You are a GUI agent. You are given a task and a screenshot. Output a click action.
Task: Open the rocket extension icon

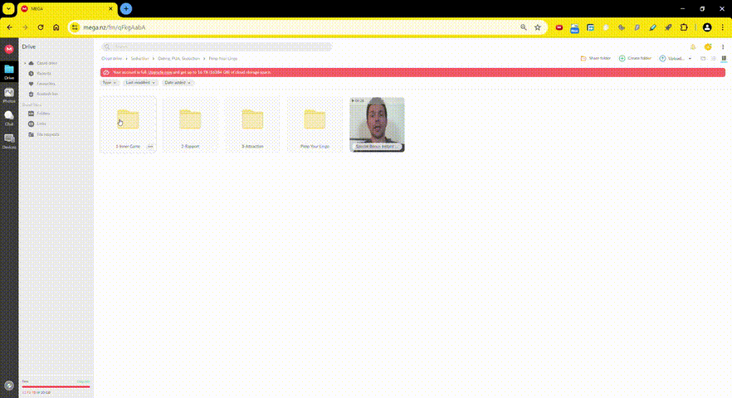coord(668,27)
